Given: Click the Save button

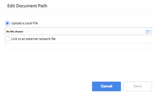Looking at the screenshot, I should (x=138, y=86).
